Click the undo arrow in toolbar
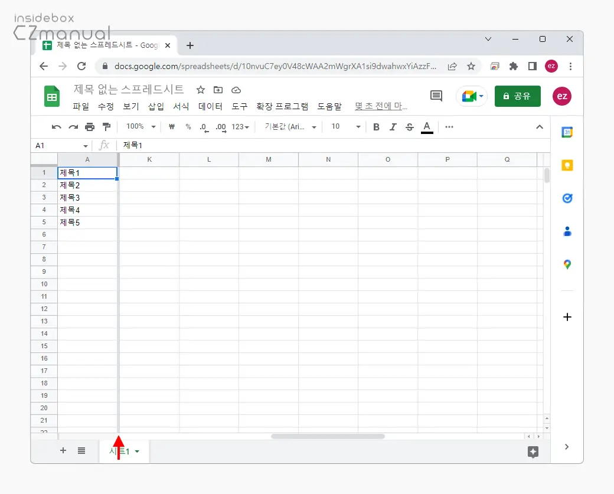The image size is (614, 494). pos(57,127)
